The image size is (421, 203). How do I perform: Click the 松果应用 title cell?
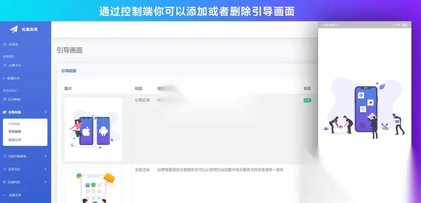142,100
